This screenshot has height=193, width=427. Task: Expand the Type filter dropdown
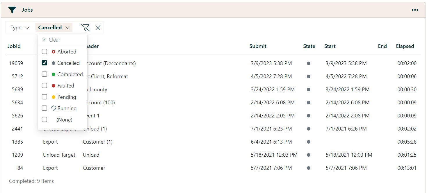coord(20,28)
